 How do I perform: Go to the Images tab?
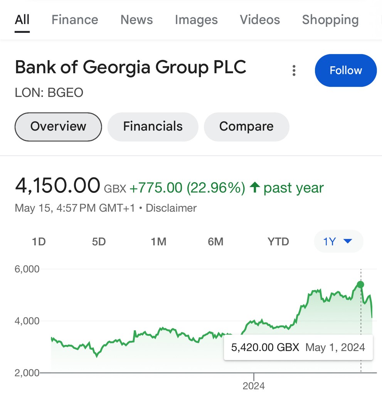point(196,20)
